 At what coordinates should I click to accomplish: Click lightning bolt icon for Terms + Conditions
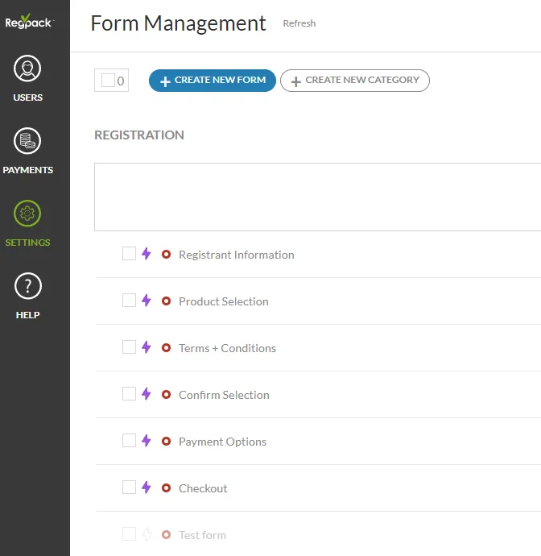point(147,347)
